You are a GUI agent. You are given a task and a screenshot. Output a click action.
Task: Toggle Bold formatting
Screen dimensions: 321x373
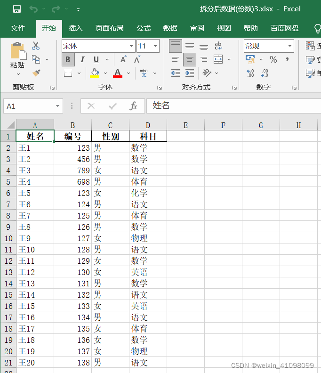(x=68, y=59)
